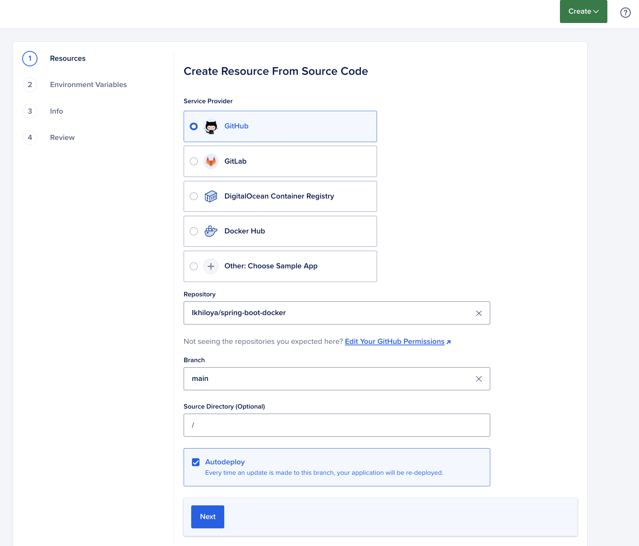Image resolution: width=639 pixels, height=546 pixels.
Task: Click the plus icon for Sample App
Action: [x=211, y=267]
